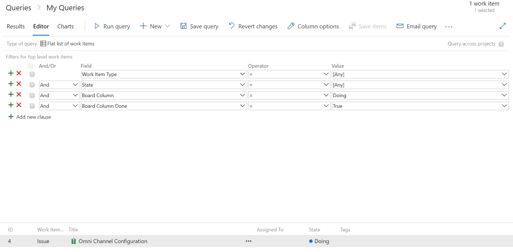Open the toolbar more actions ellipsis
513x252 pixels.
pyautogui.click(x=449, y=27)
